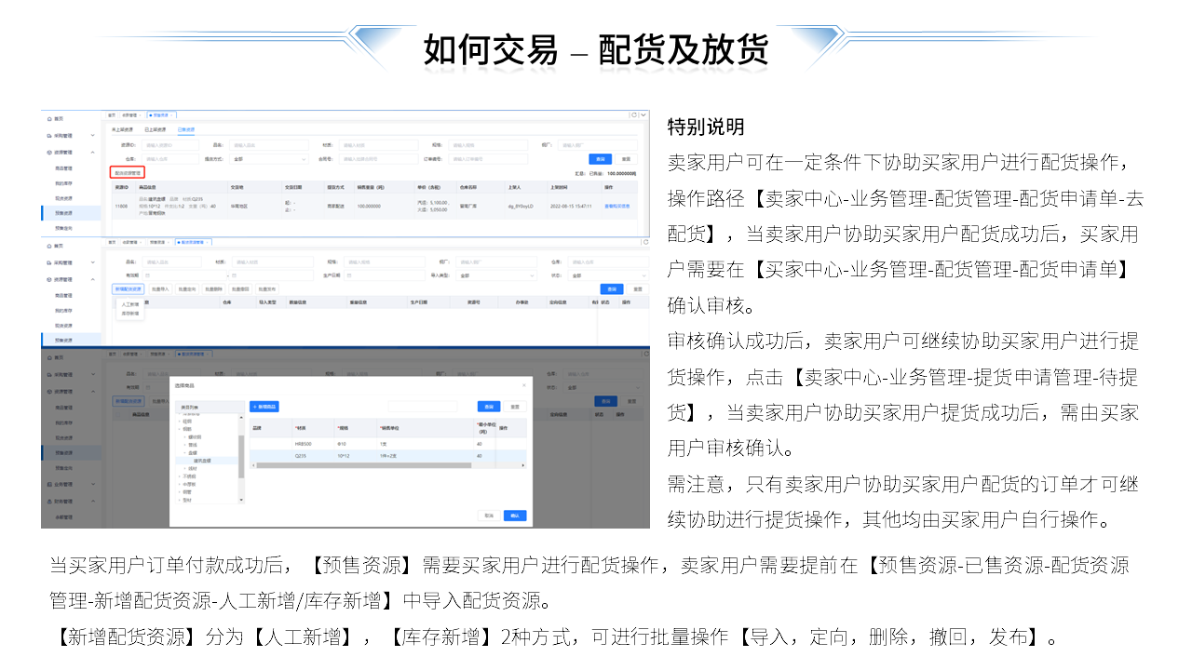Click the 资源ID input field in the top screenshot
This screenshot has width=1192, height=670.
pyautogui.click(x=170, y=145)
